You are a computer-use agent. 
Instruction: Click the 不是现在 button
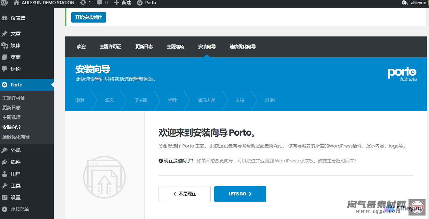(185, 194)
